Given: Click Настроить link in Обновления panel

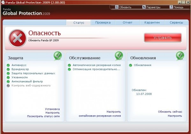Looking at the screenshot, I should 175,116.
